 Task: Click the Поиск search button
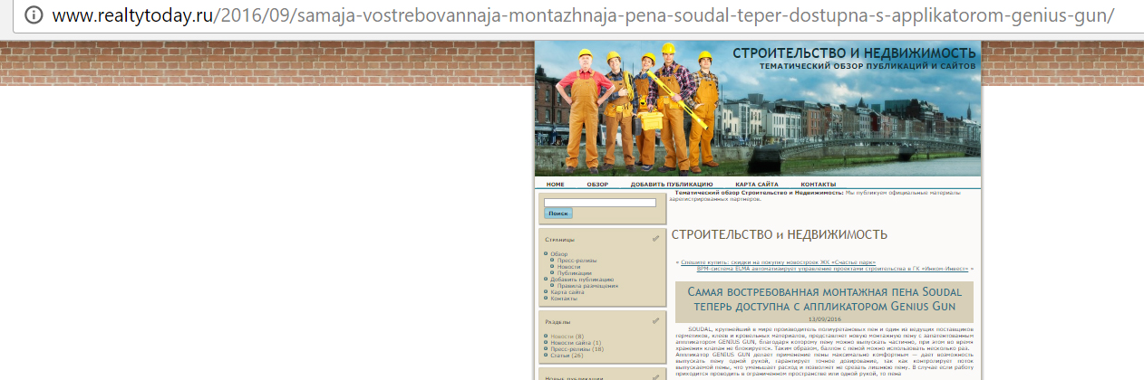click(557, 214)
